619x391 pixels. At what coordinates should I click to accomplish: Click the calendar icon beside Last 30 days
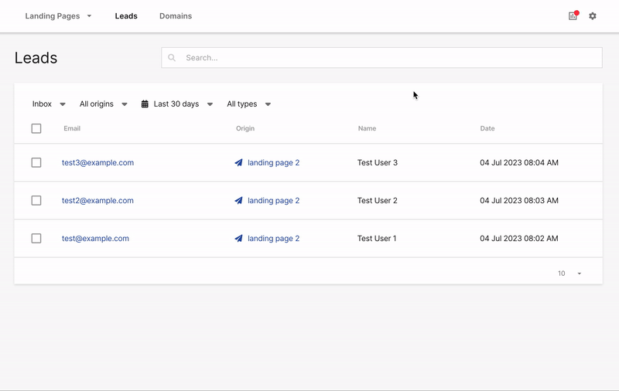(x=145, y=104)
